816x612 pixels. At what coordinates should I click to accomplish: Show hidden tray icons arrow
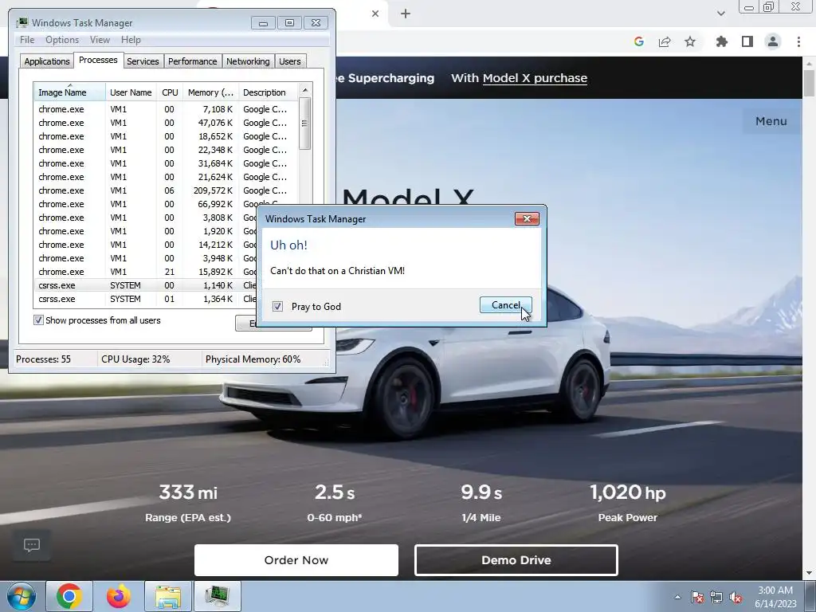pos(677,597)
